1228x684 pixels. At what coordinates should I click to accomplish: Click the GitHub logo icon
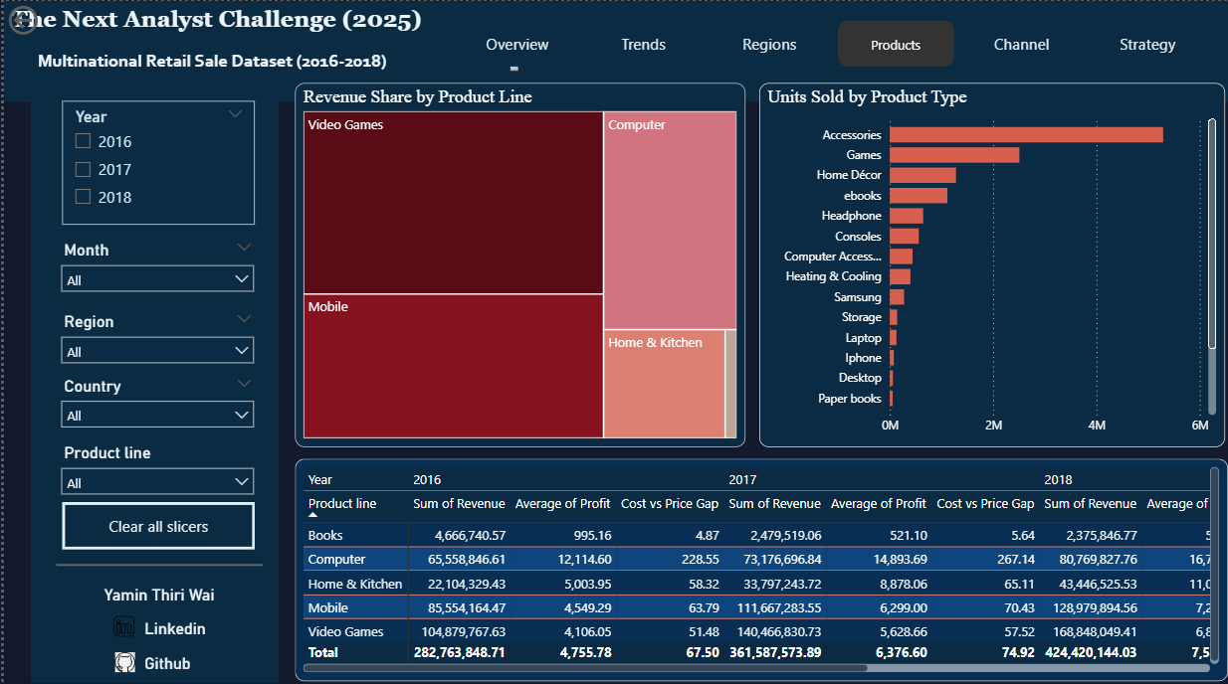coord(124,662)
